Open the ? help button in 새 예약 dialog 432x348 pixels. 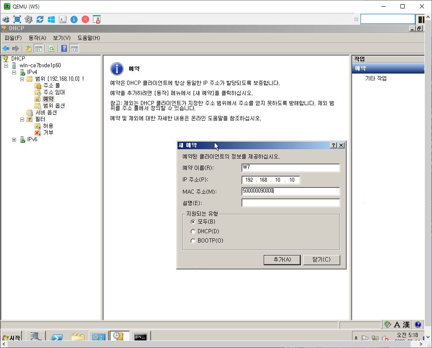(334, 145)
